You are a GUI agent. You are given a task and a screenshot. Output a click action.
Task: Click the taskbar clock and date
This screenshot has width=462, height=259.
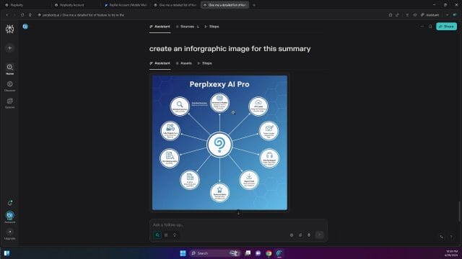[451, 253]
